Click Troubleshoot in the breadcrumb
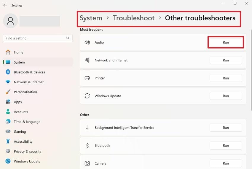 (x=134, y=18)
